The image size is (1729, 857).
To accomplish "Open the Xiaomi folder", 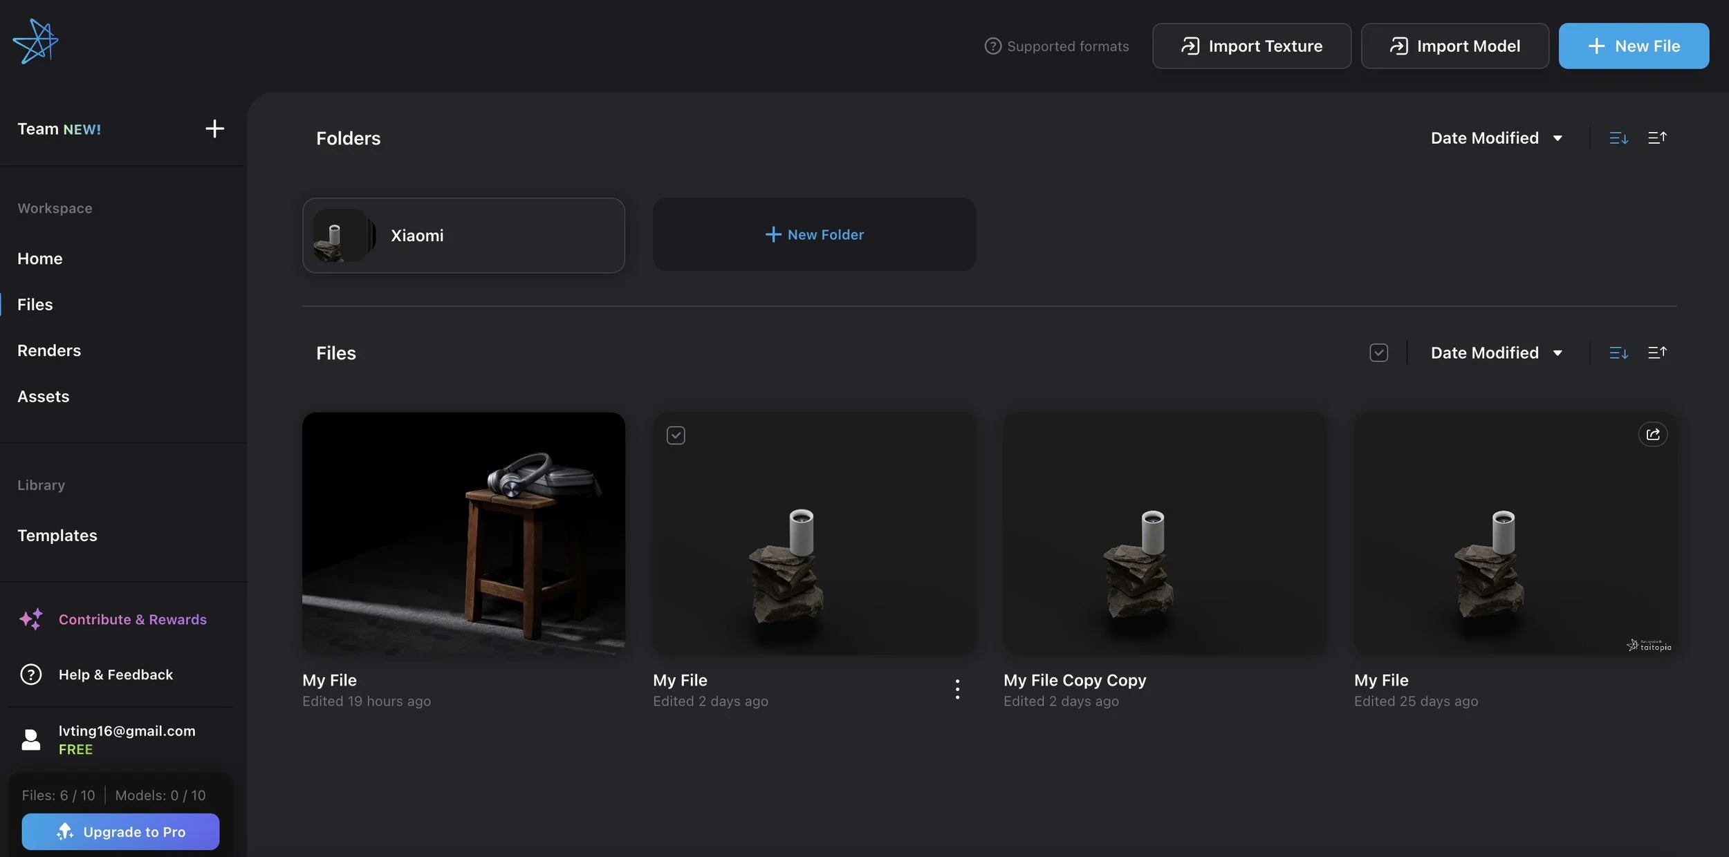I will (463, 236).
